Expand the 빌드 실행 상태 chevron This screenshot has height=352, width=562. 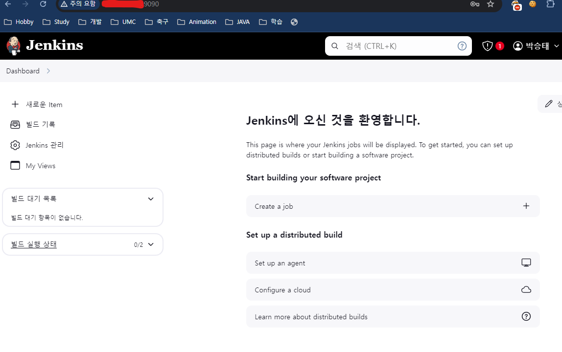(x=151, y=244)
